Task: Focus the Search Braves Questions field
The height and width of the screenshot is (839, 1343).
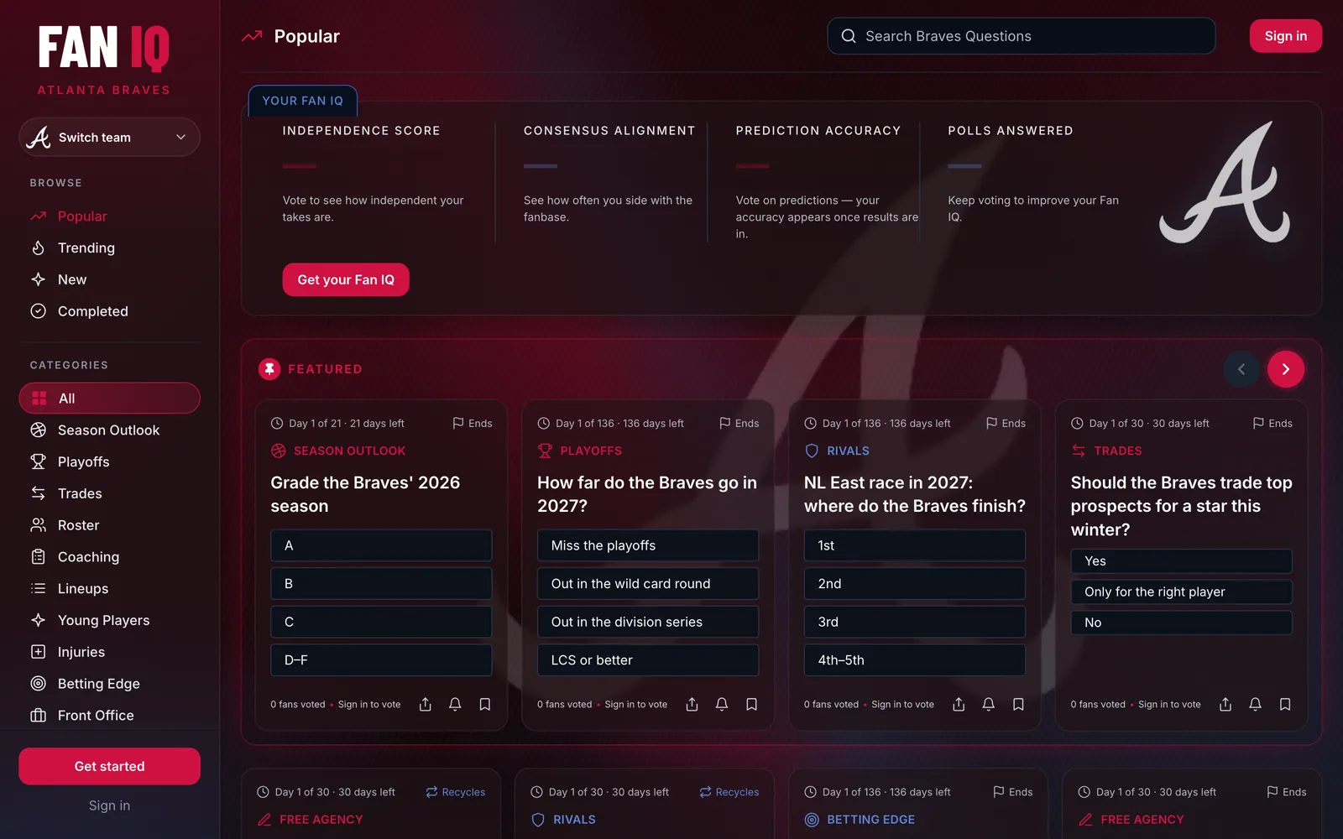Action: [1022, 36]
